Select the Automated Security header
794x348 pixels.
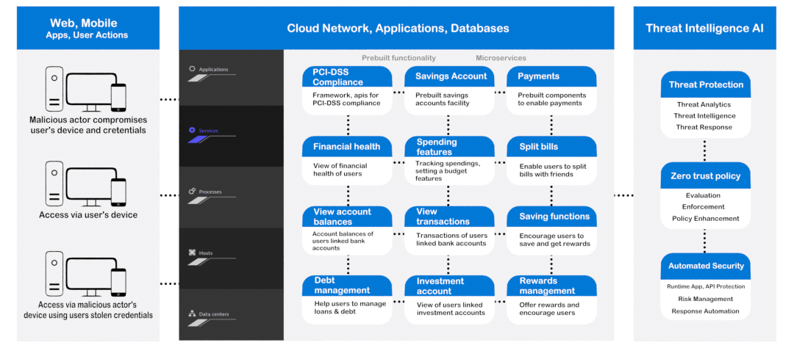(x=705, y=266)
